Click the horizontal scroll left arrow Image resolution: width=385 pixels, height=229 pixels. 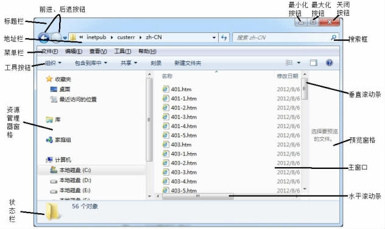coord(158,196)
